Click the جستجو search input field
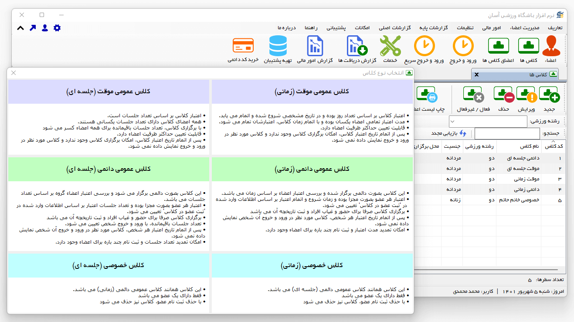The image size is (574, 322). tap(507, 133)
